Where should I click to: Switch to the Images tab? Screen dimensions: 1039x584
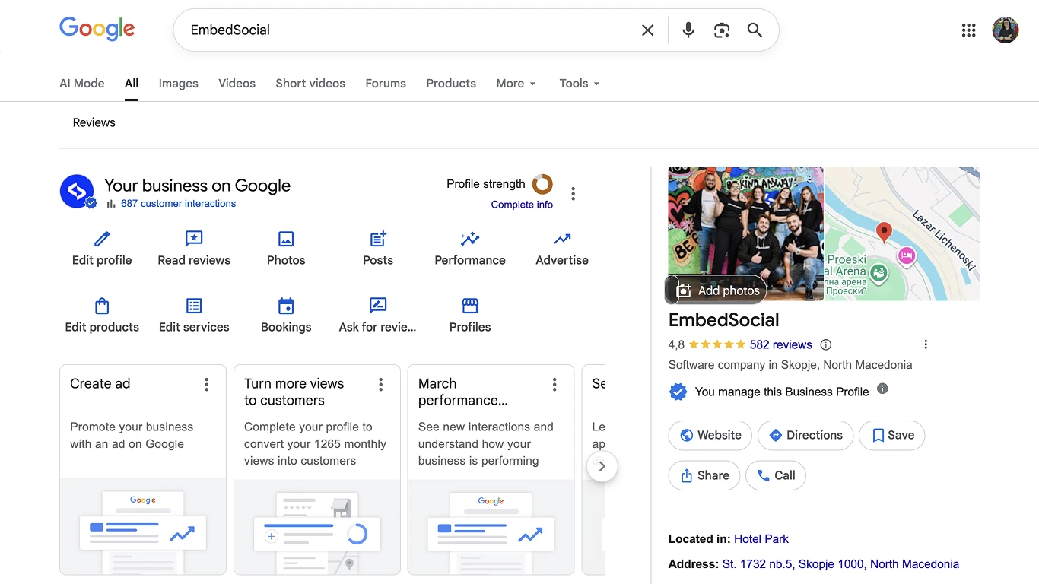pos(177,84)
